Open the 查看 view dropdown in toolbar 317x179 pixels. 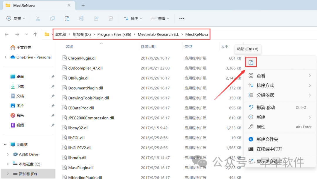[160, 18]
